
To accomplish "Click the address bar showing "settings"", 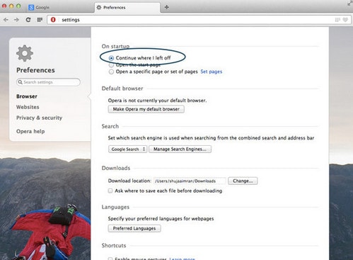I will tap(198, 20).
